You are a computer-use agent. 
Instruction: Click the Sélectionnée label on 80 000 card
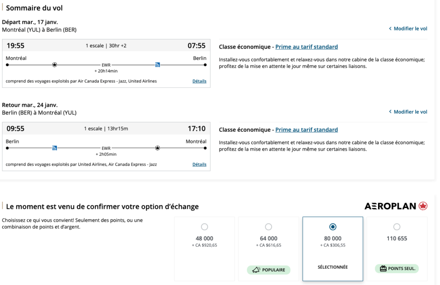coord(333,267)
